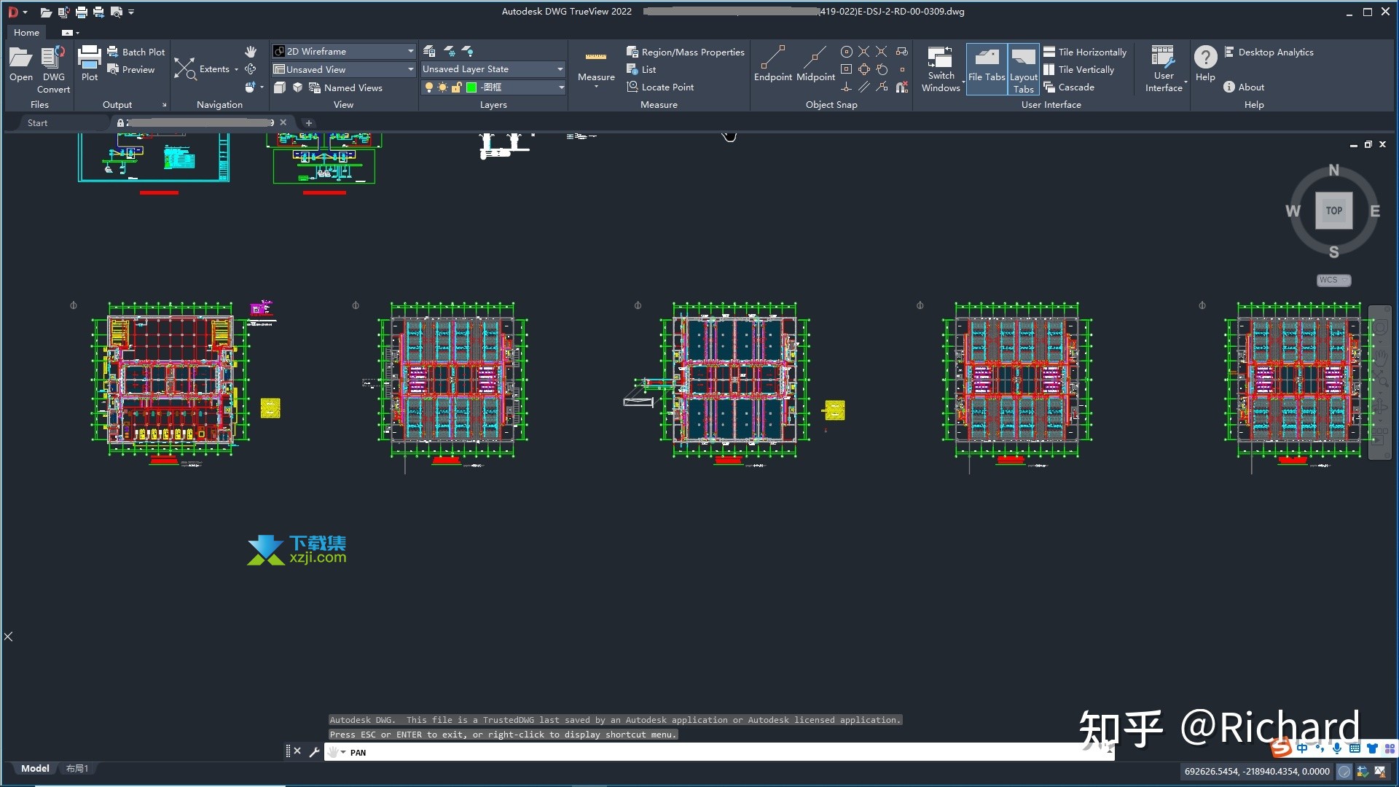Open Region/Mass Properties
1399x787 pixels.
coord(685,52)
